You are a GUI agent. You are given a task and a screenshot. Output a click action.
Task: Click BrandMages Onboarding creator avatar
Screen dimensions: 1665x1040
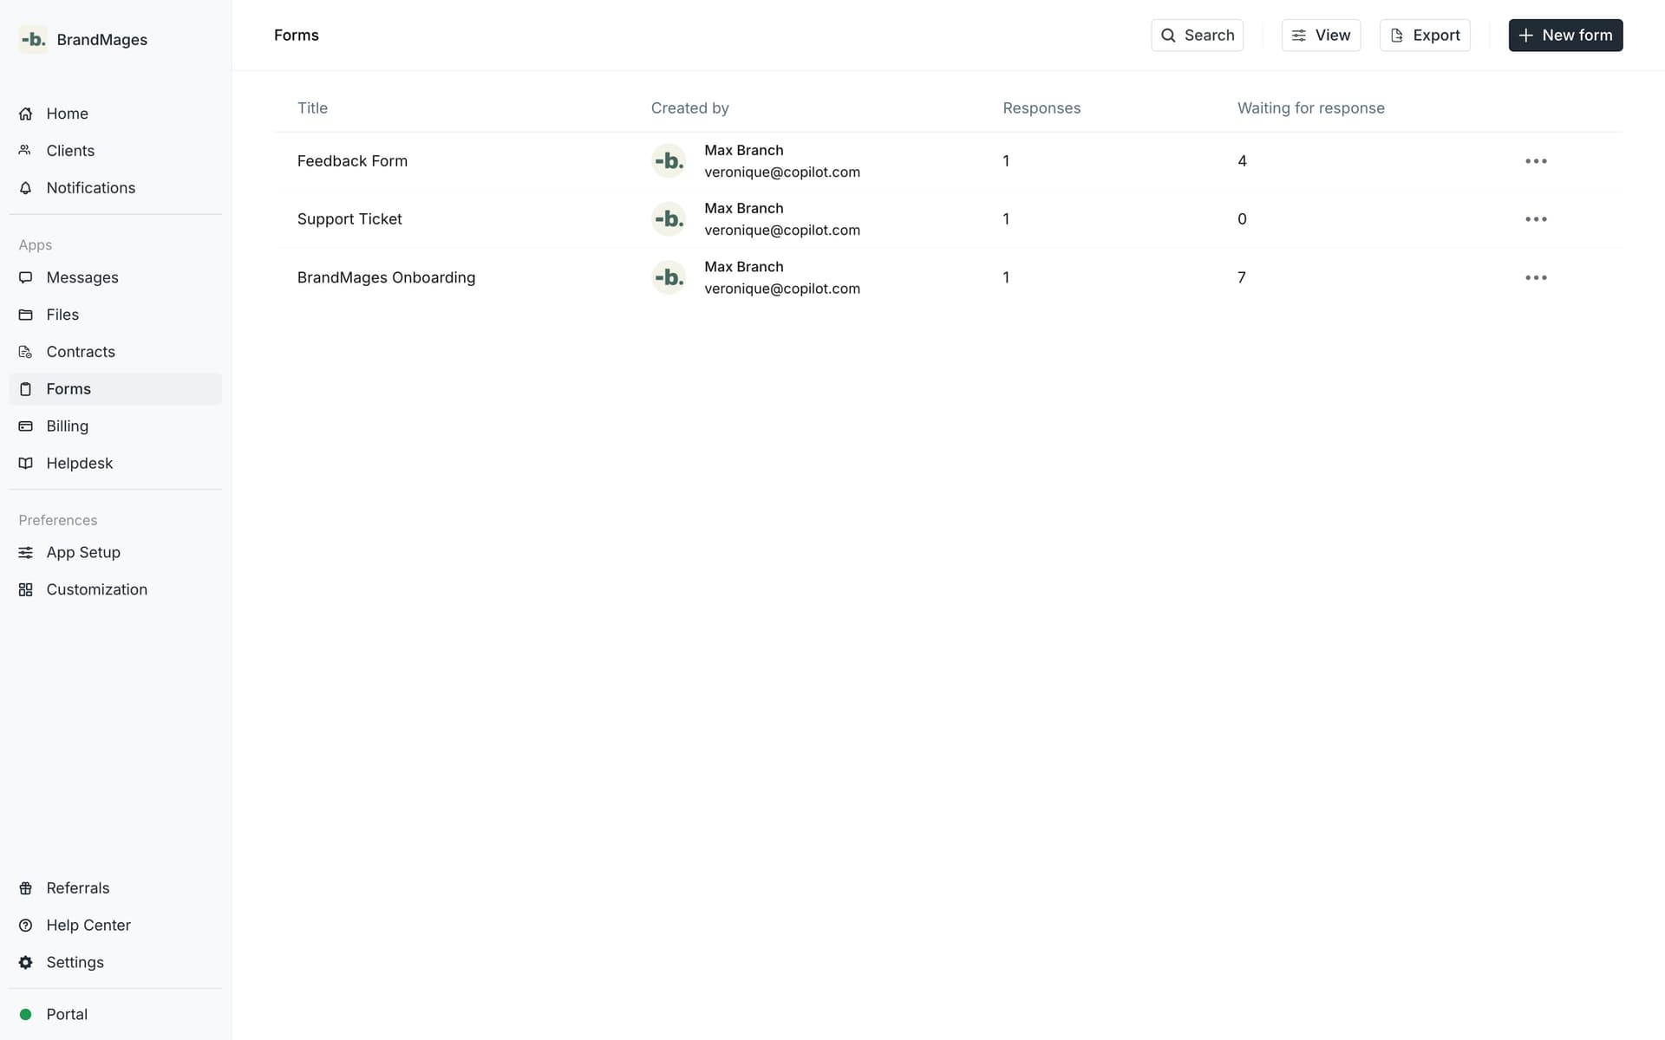(x=669, y=277)
